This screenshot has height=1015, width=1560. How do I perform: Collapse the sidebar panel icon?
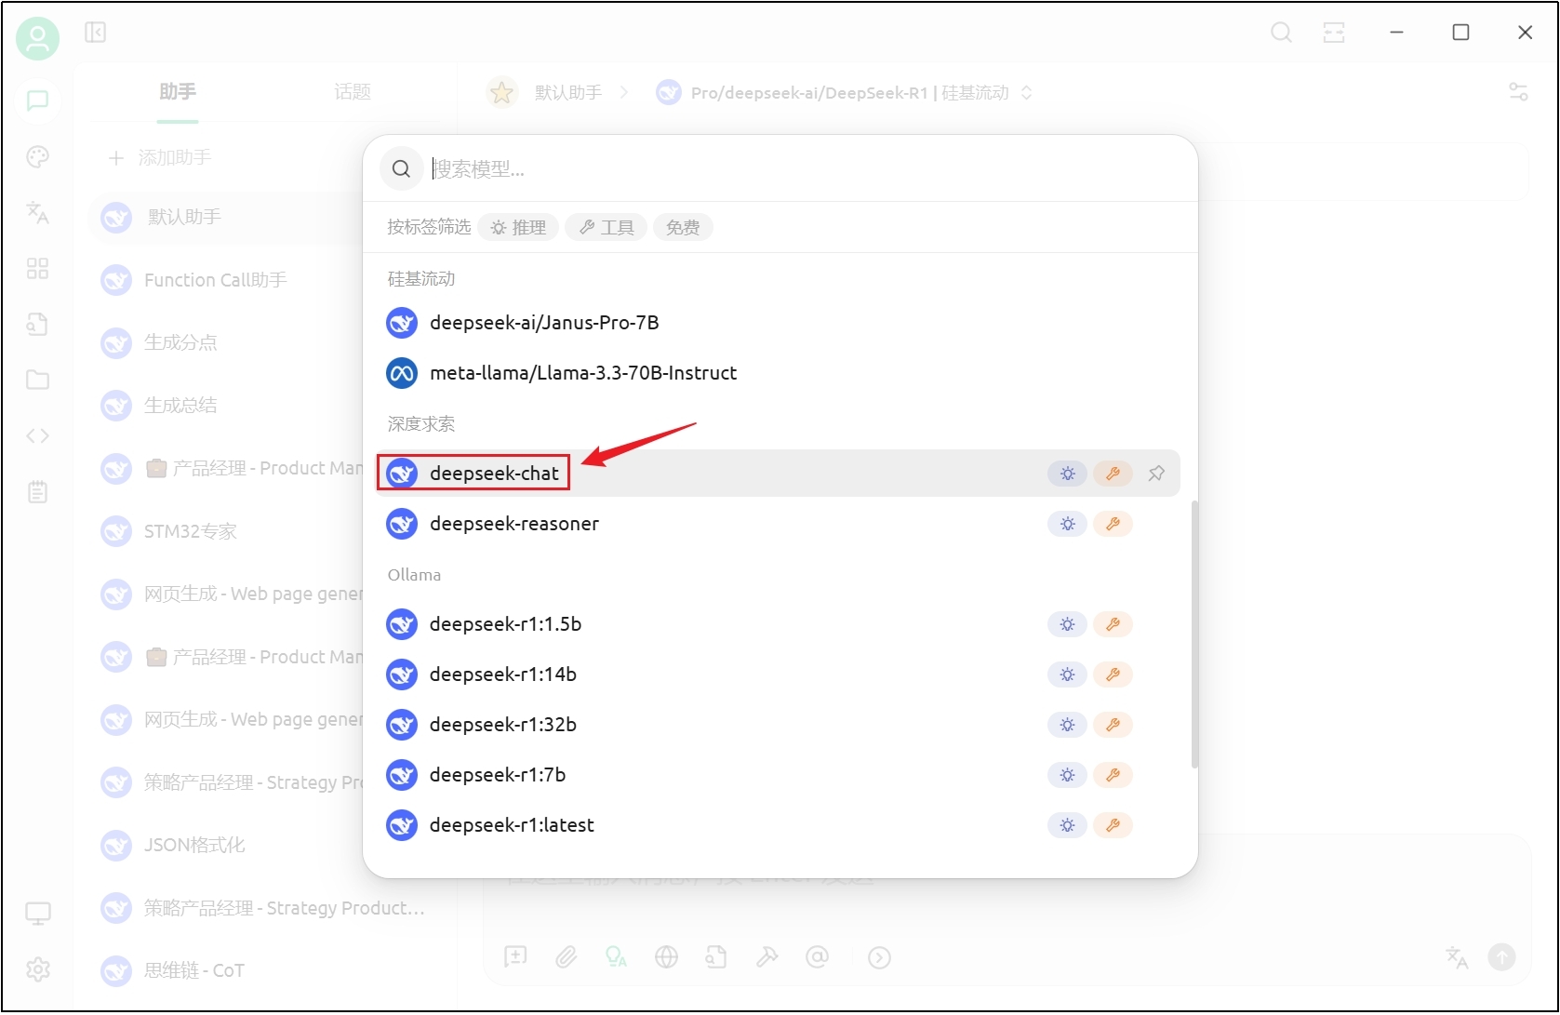click(95, 33)
